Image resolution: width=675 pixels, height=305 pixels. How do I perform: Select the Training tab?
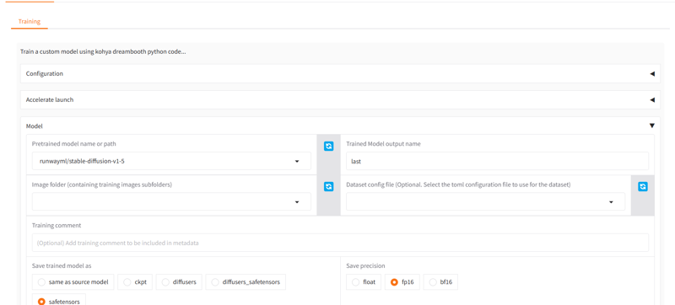pos(30,21)
